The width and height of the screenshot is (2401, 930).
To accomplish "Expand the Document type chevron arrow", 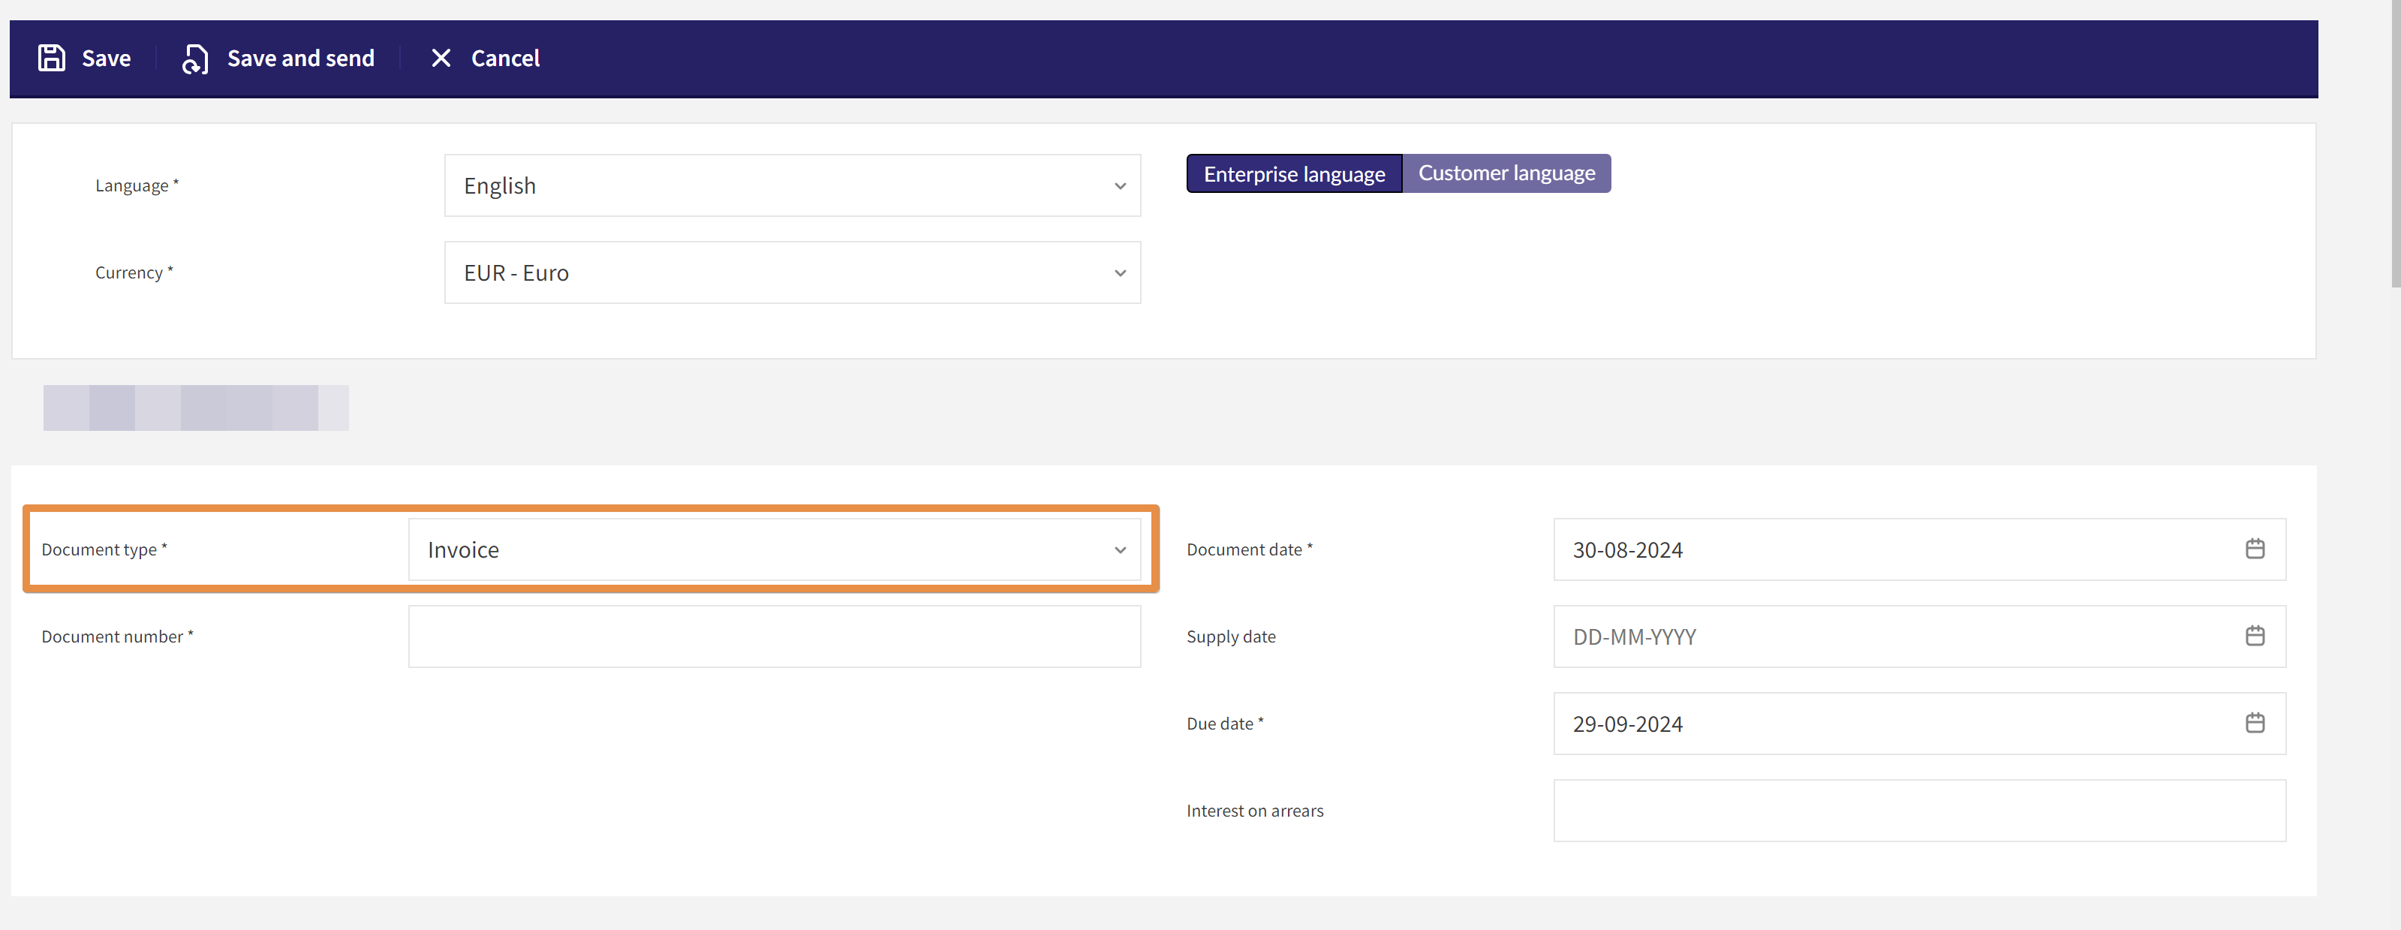I will click(x=1121, y=549).
